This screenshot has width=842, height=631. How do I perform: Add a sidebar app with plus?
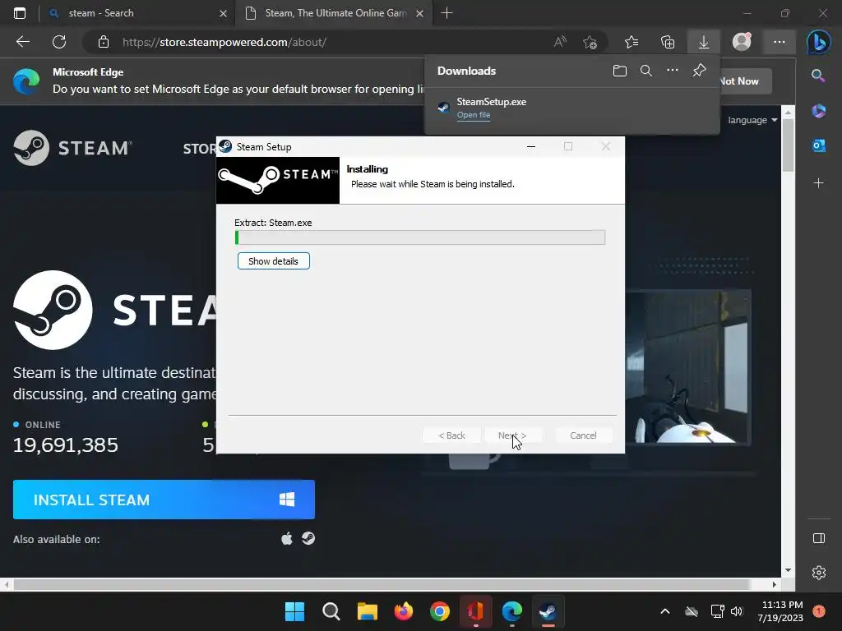coord(818,183)
